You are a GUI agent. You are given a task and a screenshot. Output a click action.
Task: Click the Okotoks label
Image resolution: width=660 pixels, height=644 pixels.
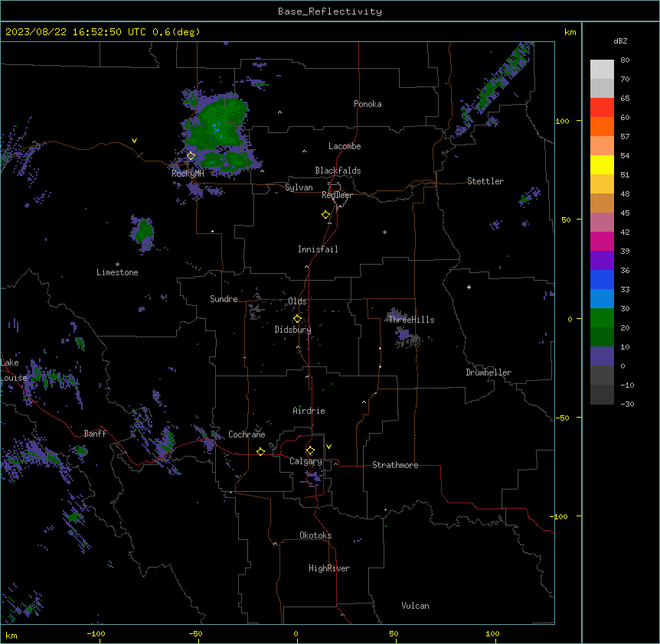[x=315, y=535]
